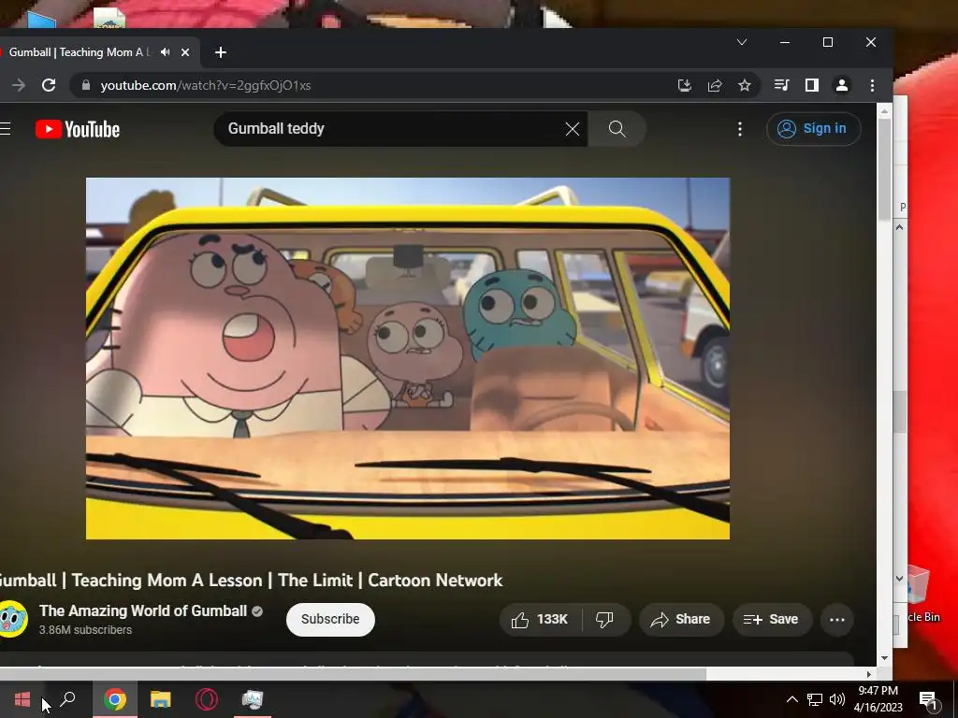Viewport: 958px width, 718px height.
Task: Save the video to a playlist
Action: tap(772, 620)
